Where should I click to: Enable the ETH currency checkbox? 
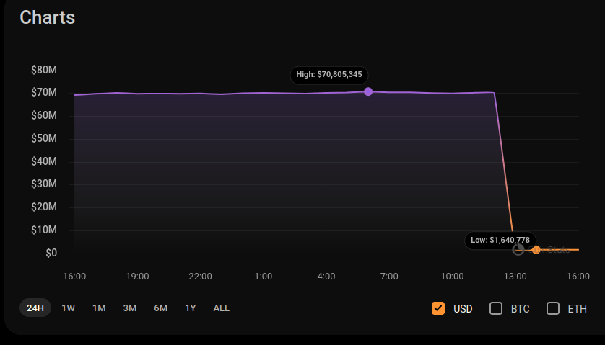(553, 308)
